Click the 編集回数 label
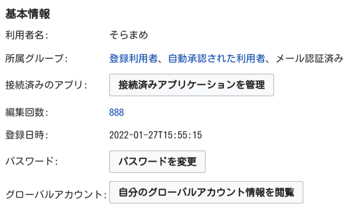This screenshot has height=215, width=350. 26,113
